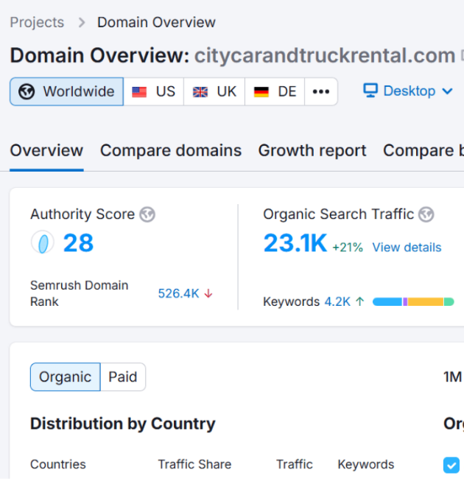Image resolution: width=464 pixels, height=479 pixels.
Task: Click the citycarandtruckrental.com domain title
Action: [325, 55]
